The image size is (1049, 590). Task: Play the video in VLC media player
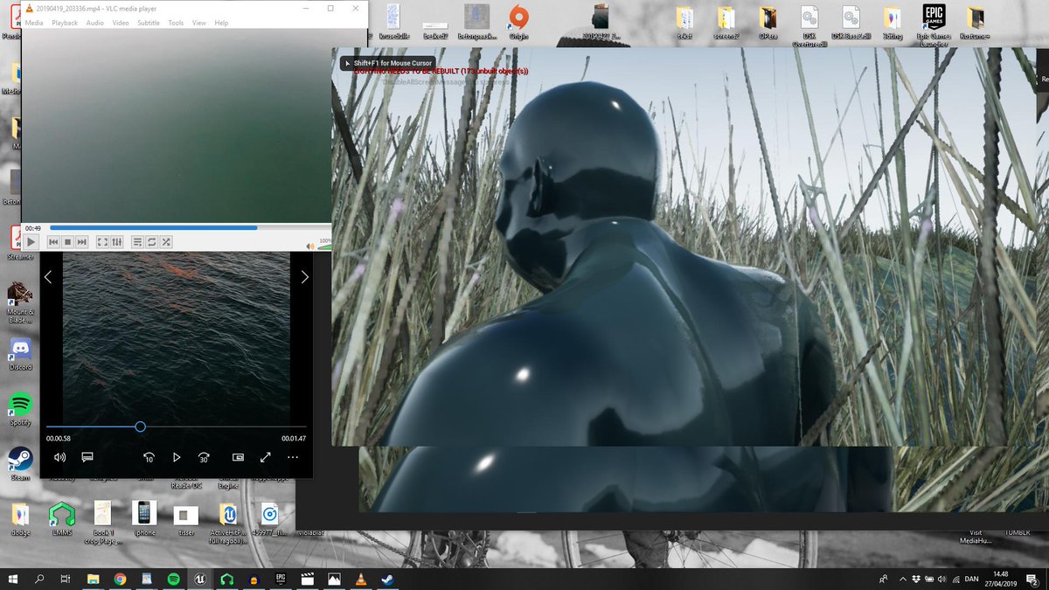pos(31,241)
